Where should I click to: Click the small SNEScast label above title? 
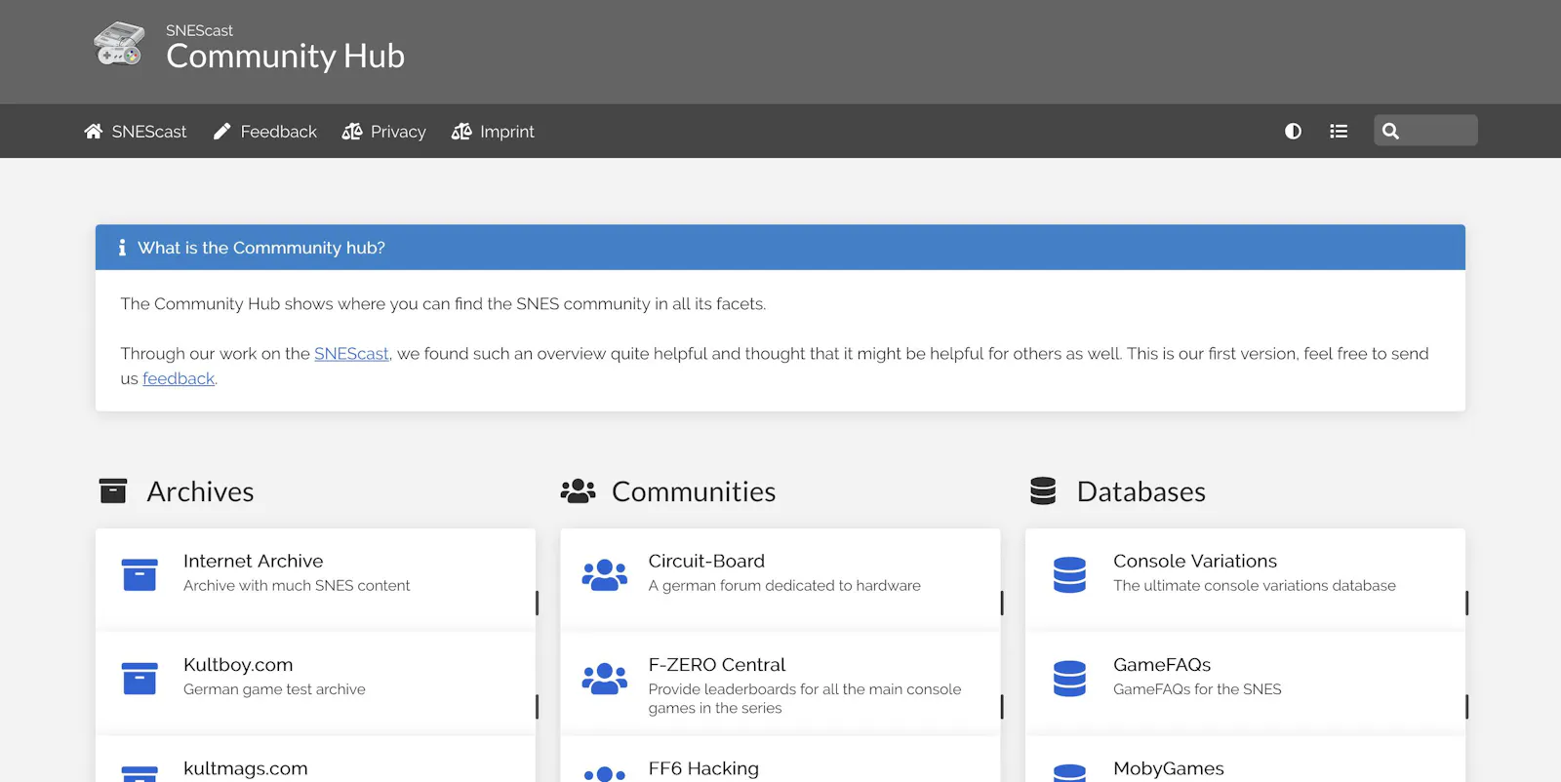tap(199, 30)
